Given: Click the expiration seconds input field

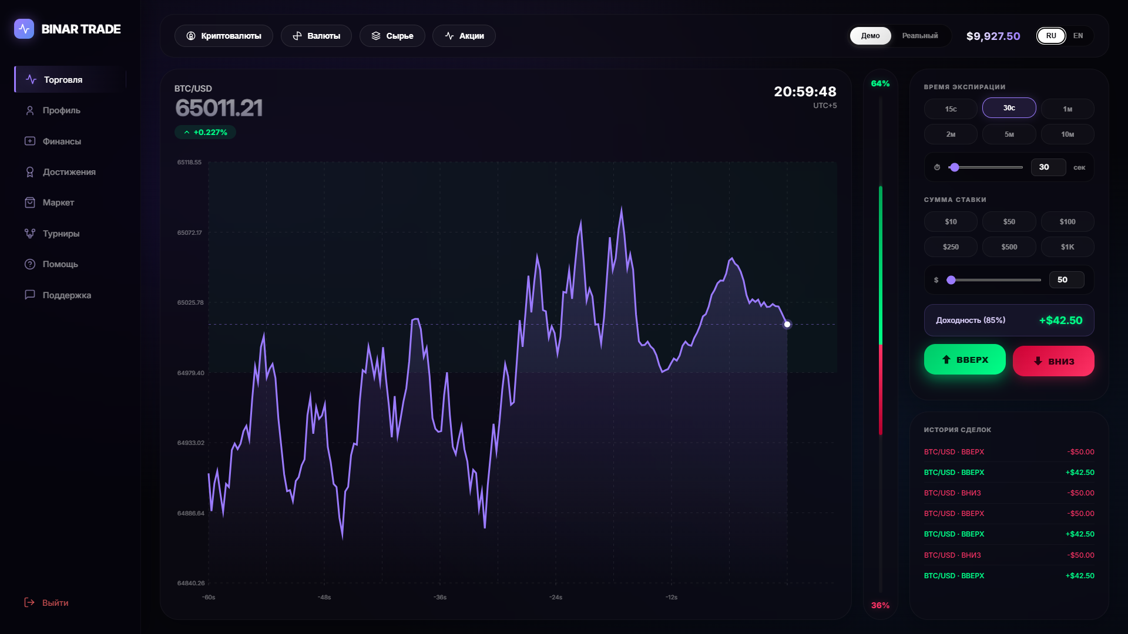Looking at the screenshot, I should 1048,167.
